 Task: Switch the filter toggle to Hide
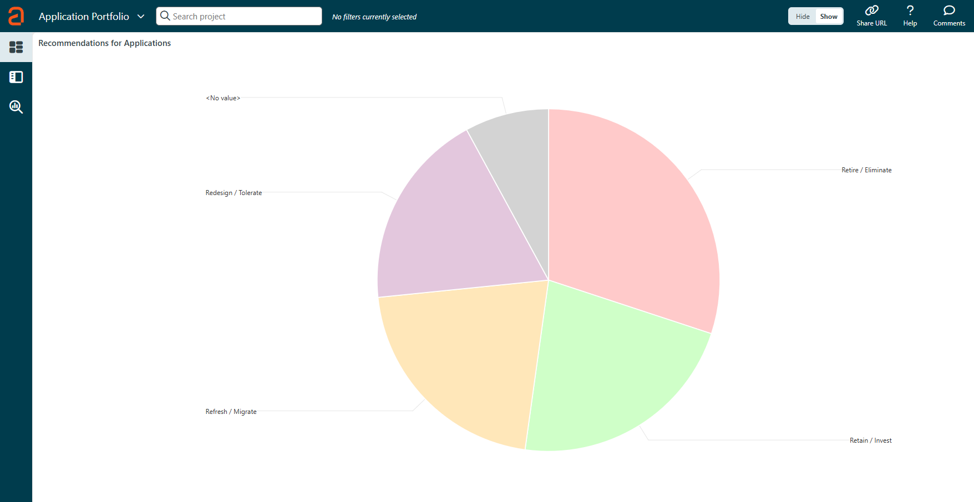(802, 17)
